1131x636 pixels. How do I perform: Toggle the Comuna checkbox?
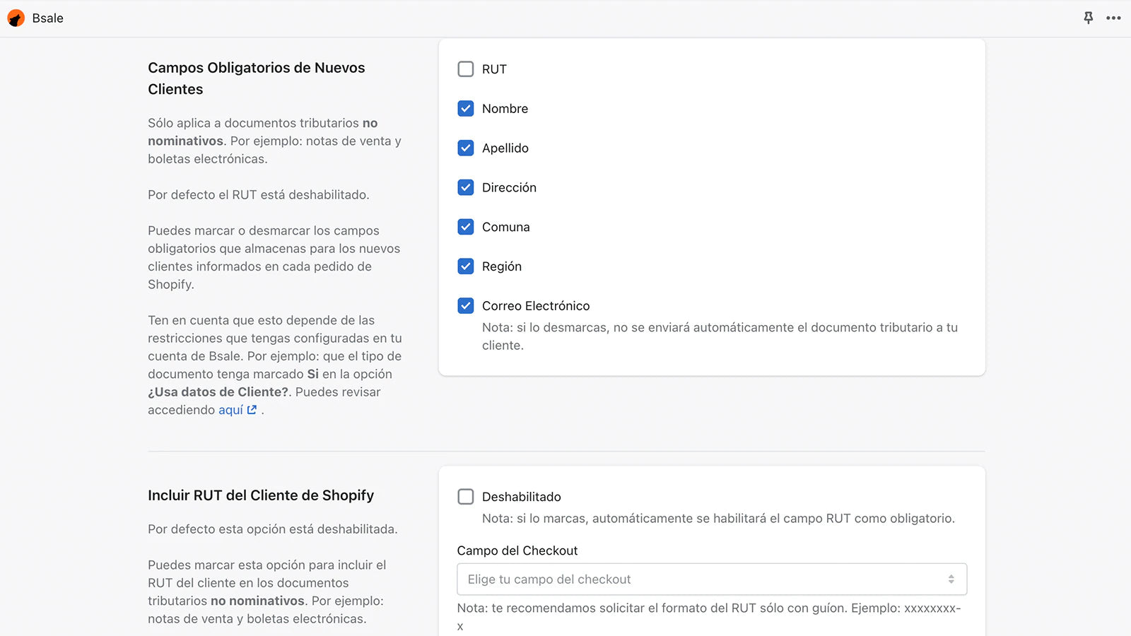466,227
